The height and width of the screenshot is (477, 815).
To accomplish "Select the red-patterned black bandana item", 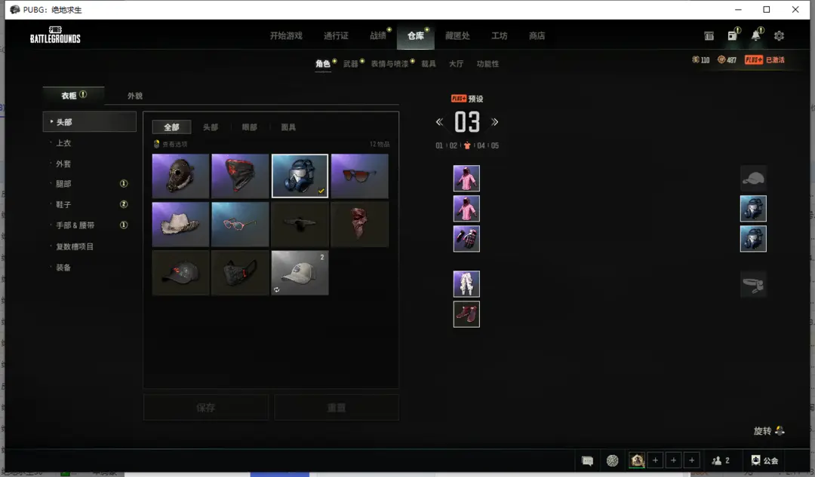I will 240,176.
